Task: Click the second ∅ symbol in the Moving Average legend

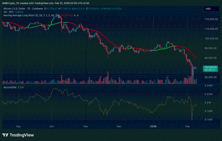Action: point(78,15)
